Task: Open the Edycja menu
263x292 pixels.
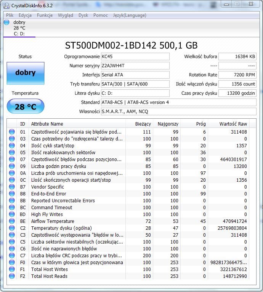Action: pos(25,15)
